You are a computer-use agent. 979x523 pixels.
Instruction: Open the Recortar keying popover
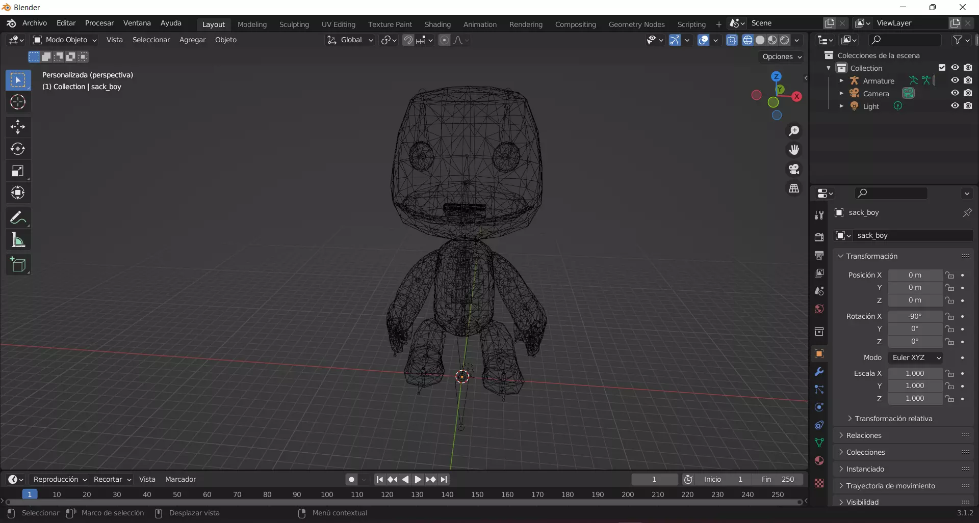[112, 480]
